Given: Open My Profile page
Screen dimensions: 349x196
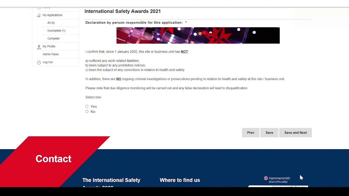Looking at the screenshot, I should coord(49,47).
